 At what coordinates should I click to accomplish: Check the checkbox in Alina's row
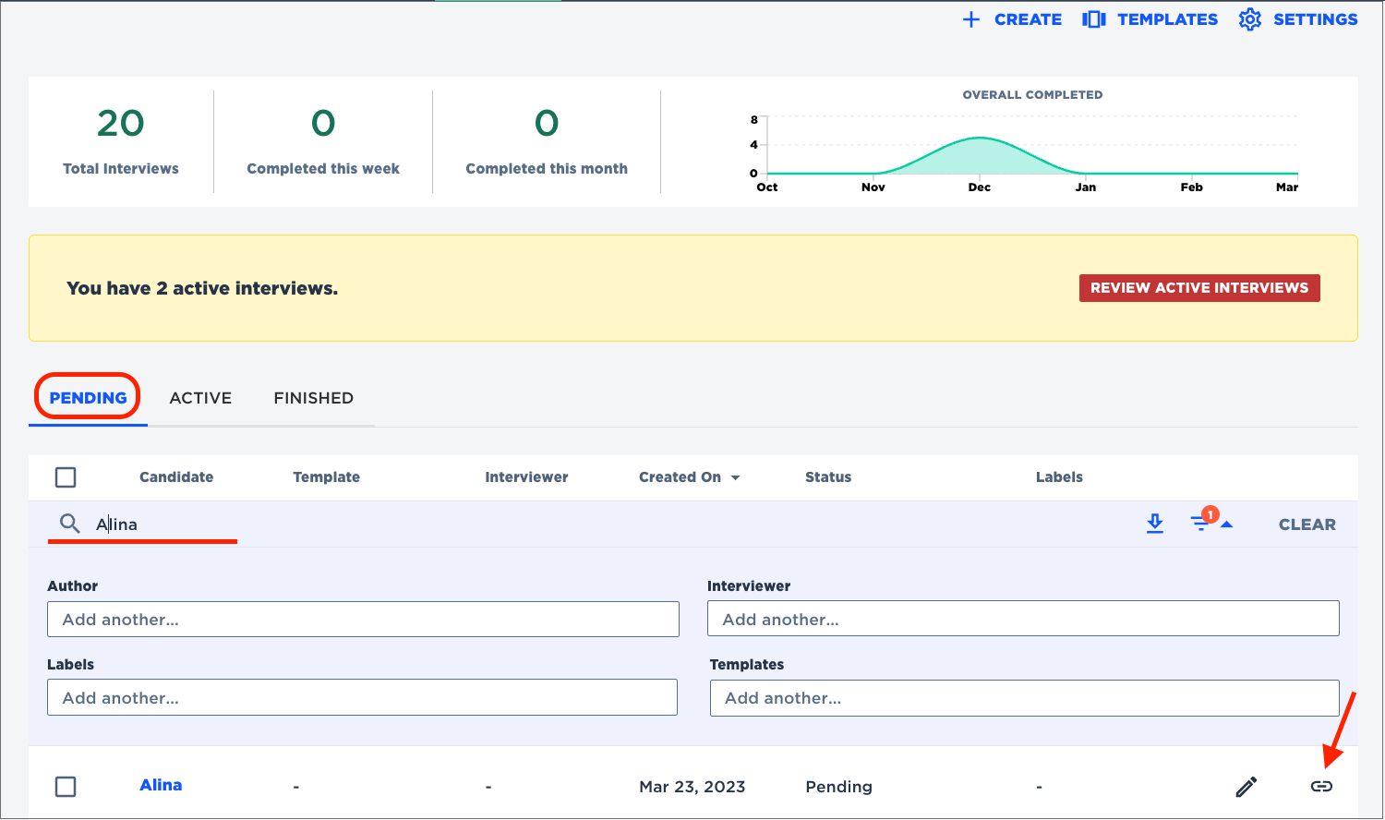coord(66,787)
